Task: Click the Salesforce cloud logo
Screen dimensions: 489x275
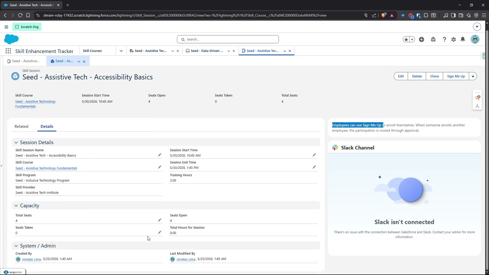Action: (x=11, y=39)
